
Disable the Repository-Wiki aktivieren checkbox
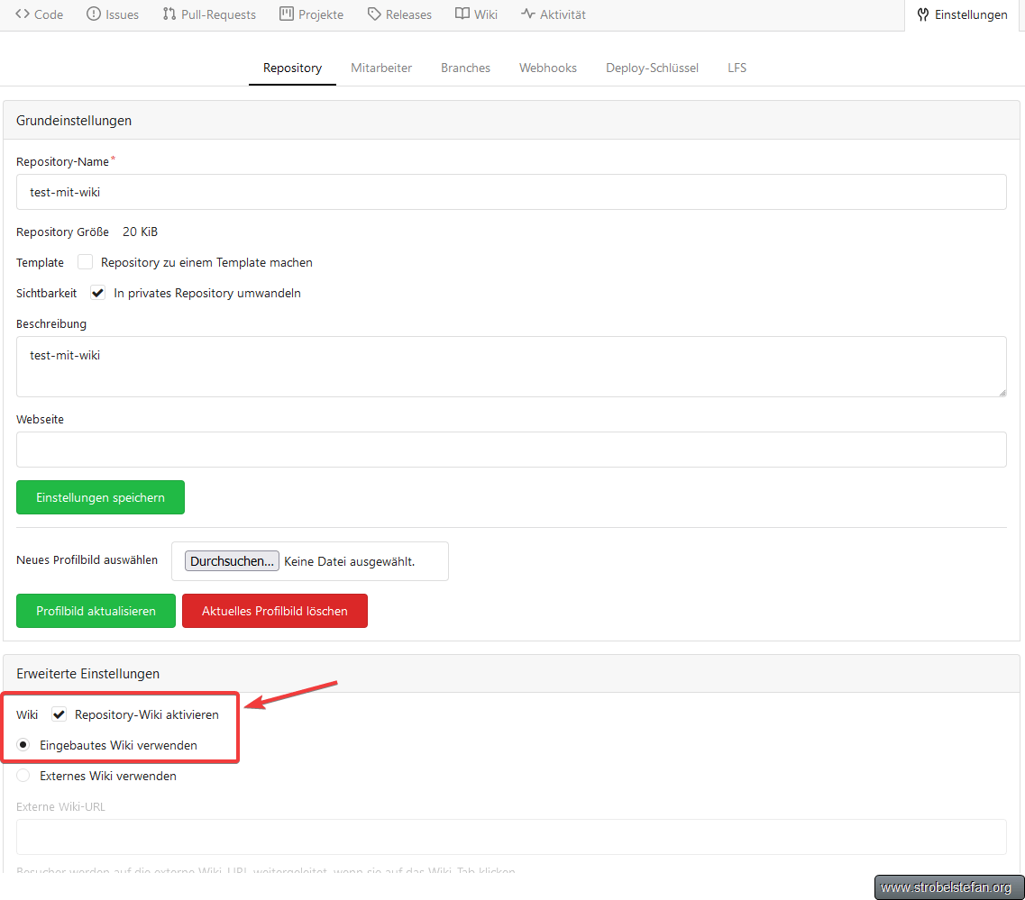tap(59, 714)
